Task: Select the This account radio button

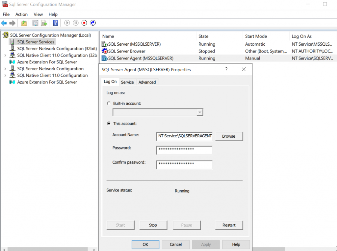Action: (x=109, y=123)
